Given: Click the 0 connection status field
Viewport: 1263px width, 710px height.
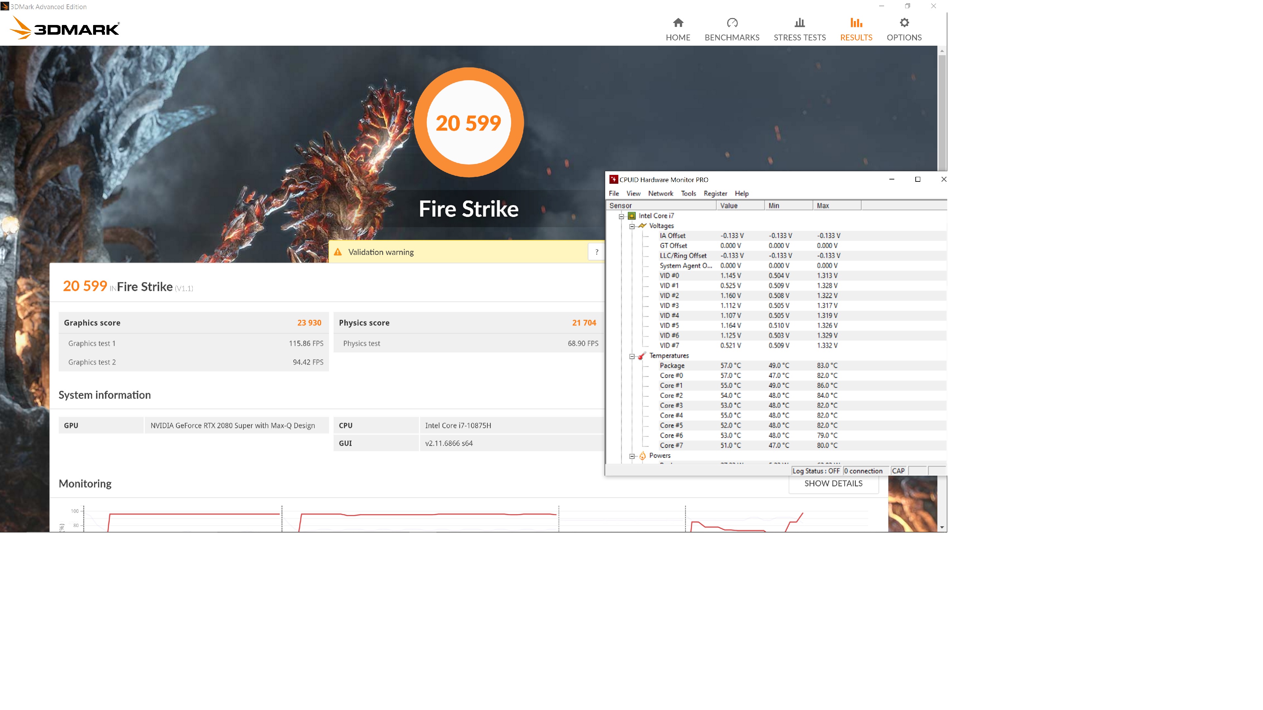Looking at the screenshot, I should click(865, 471).
